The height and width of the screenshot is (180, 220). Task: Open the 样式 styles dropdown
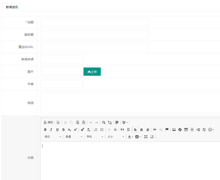coord(53,137)
